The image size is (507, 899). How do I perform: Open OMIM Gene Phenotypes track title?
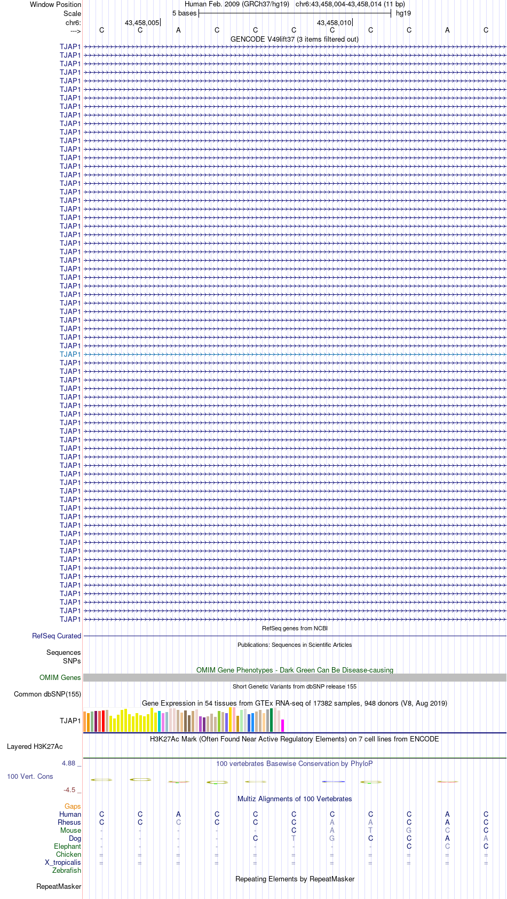coord(295,670)
